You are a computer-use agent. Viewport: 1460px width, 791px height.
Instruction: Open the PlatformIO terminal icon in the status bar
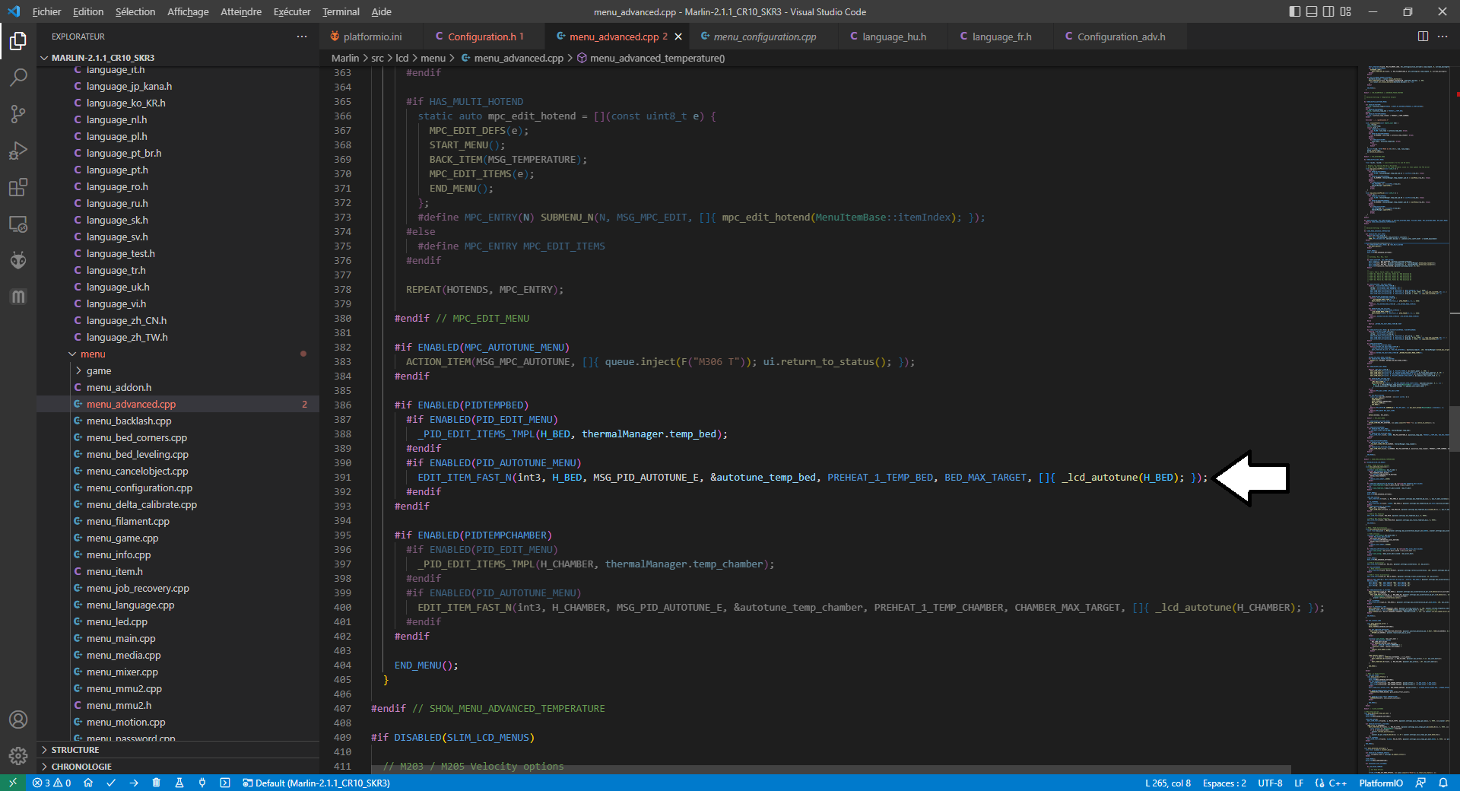tap(225, 783)
